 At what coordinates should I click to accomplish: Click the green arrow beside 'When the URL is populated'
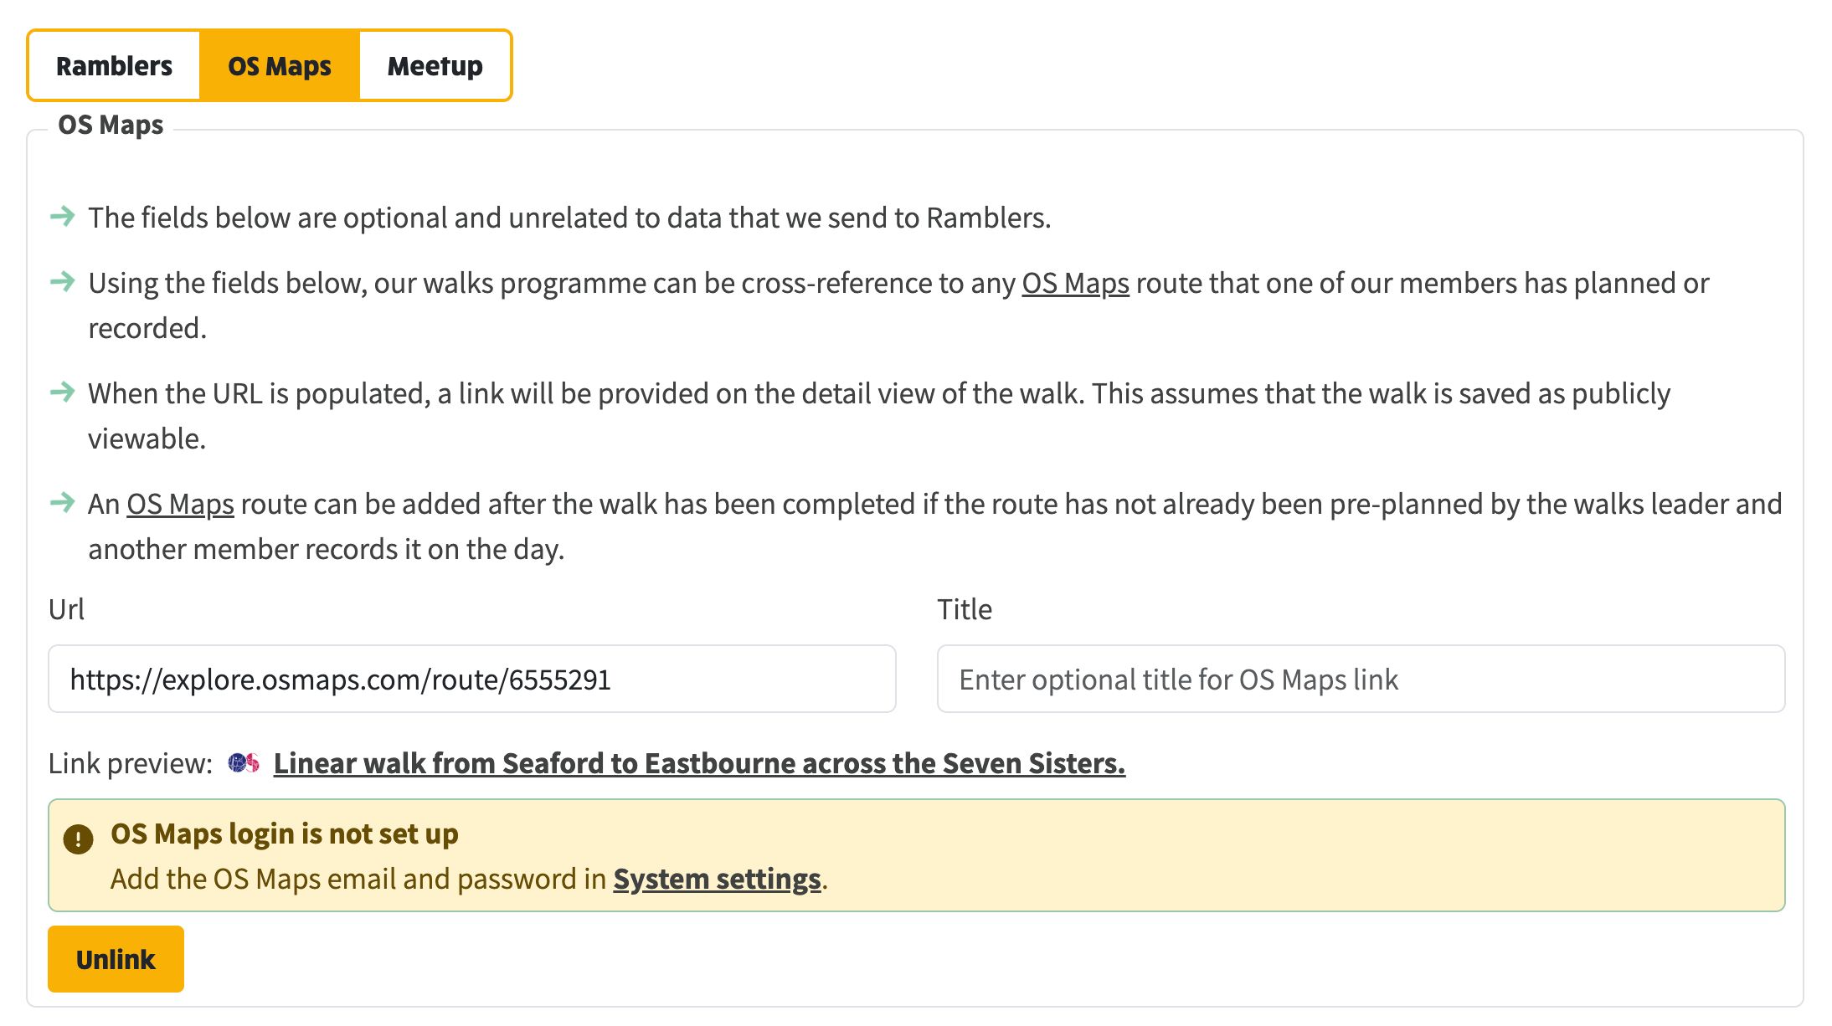pyautogui.click(x=63, y=392)
